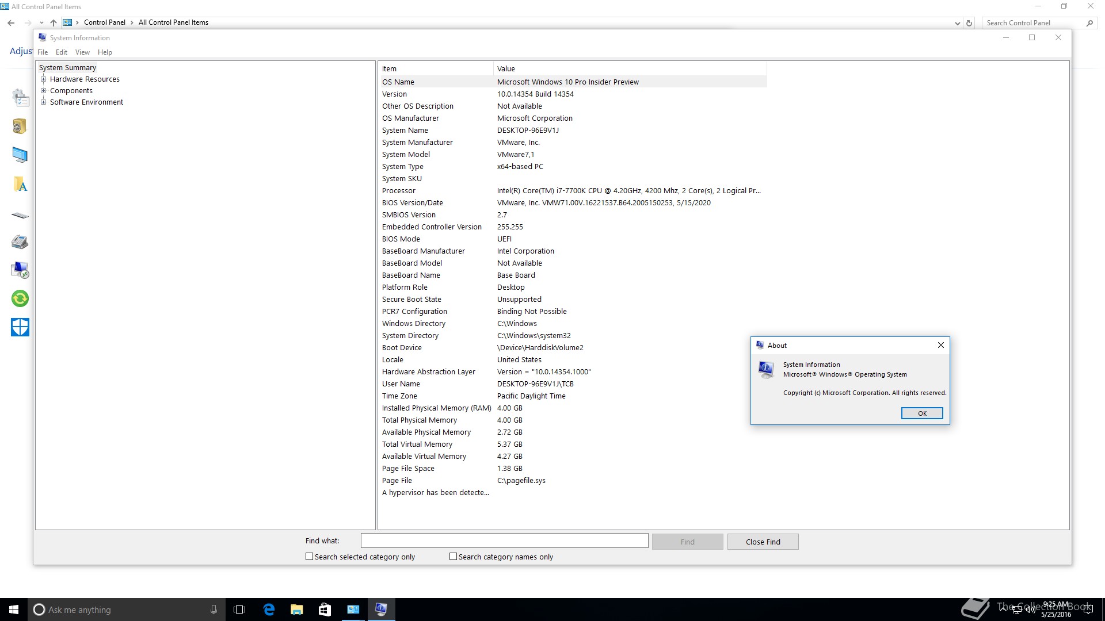Click the Cortana microphone icon
1105x621 pixels.
pos(214,609)
